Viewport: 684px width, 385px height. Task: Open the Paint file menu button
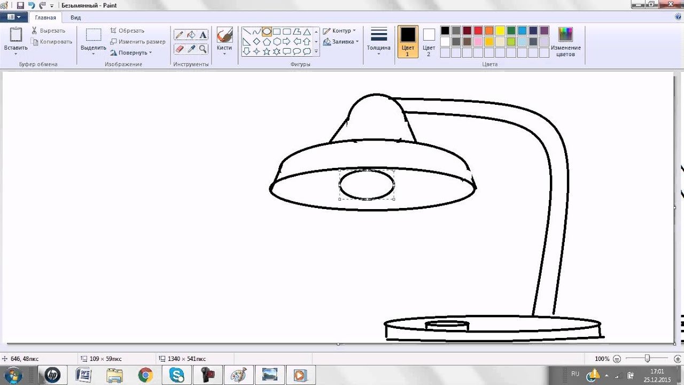coord(14,17)
